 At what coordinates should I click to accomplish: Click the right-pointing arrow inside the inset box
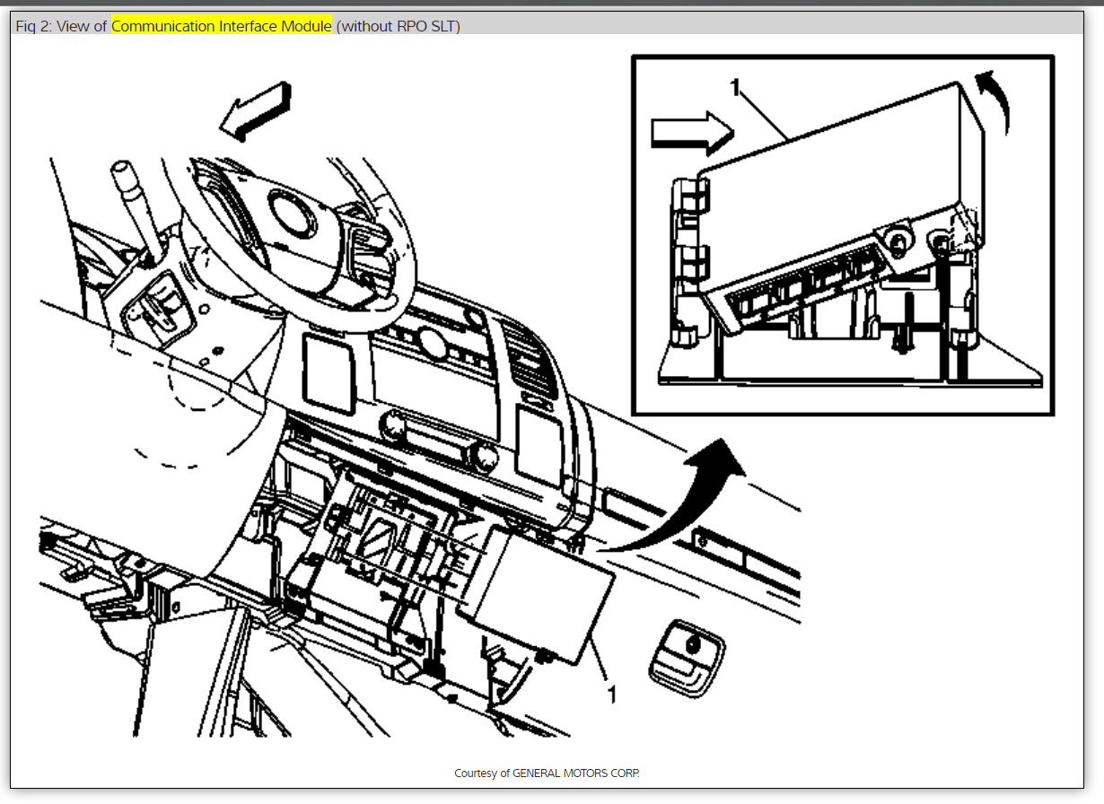tap(692, 133)
